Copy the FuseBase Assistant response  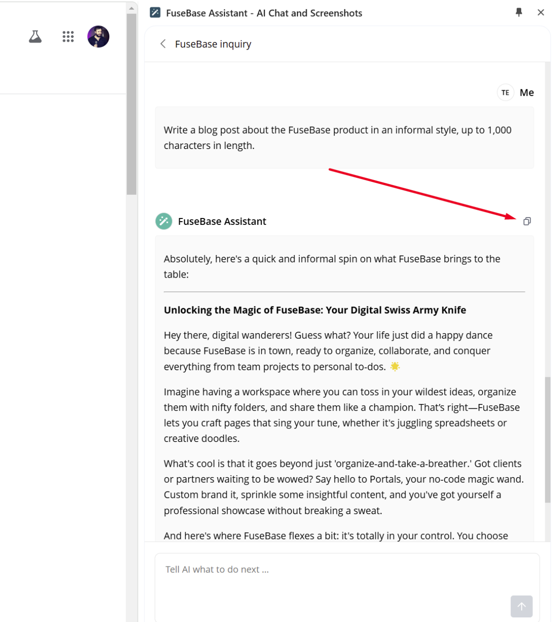coord(527,221)
